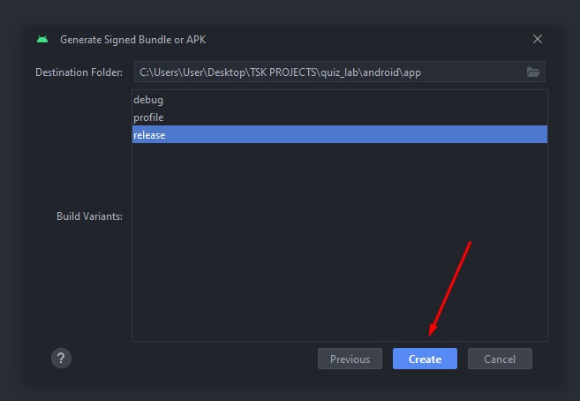The width and height of the screenshot is (580, 401).
Task: Generate the signed build with Create
Action: point(425,359)
